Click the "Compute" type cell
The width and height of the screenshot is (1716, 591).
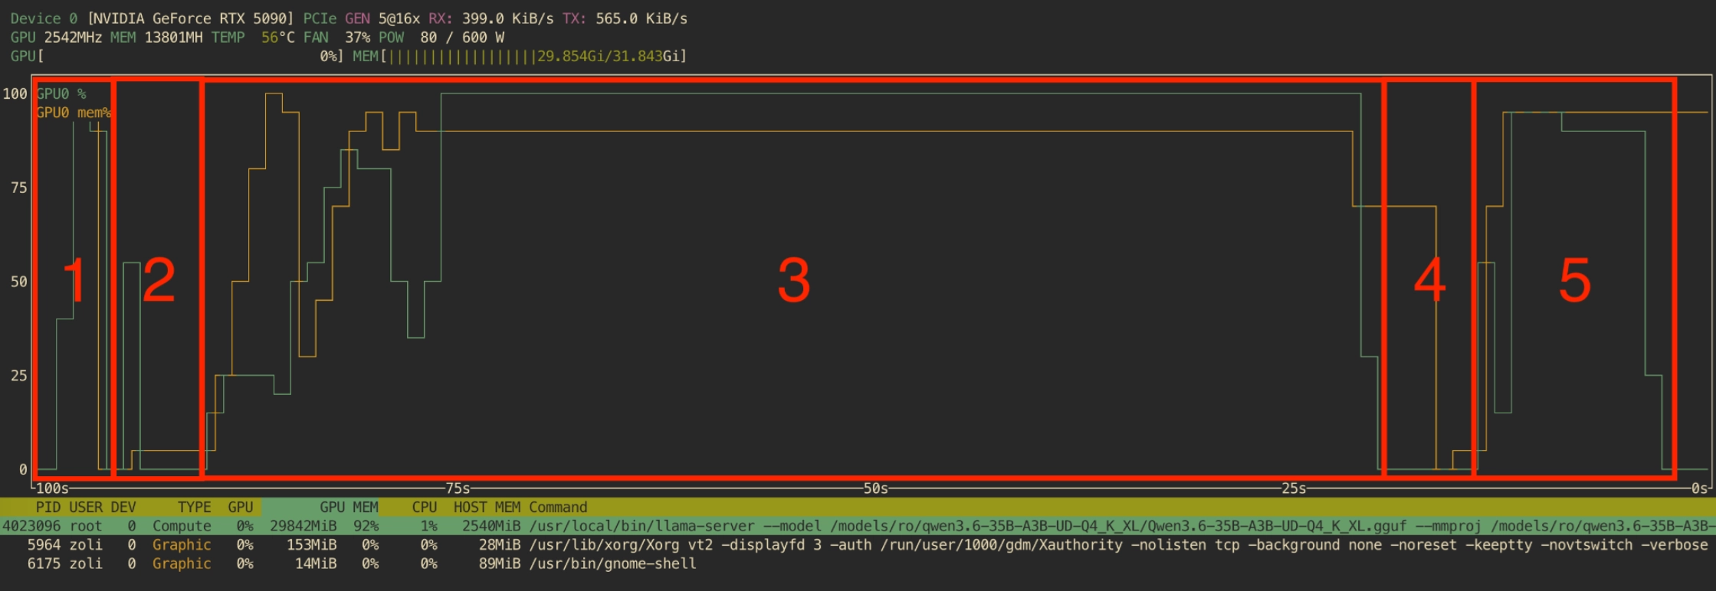click(x=182, y=526)
